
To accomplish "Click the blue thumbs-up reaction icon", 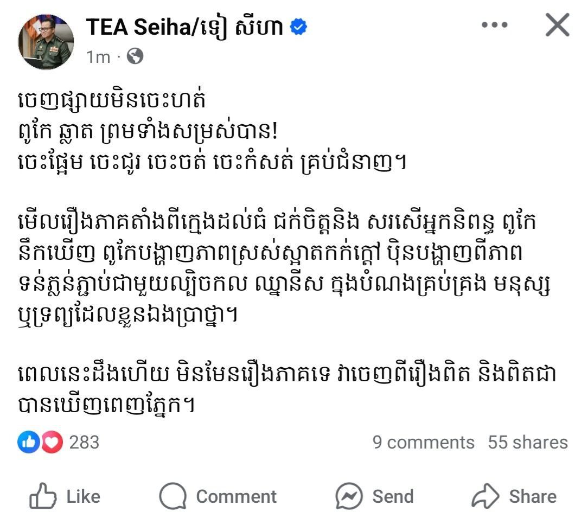I will tap(29, 442).
